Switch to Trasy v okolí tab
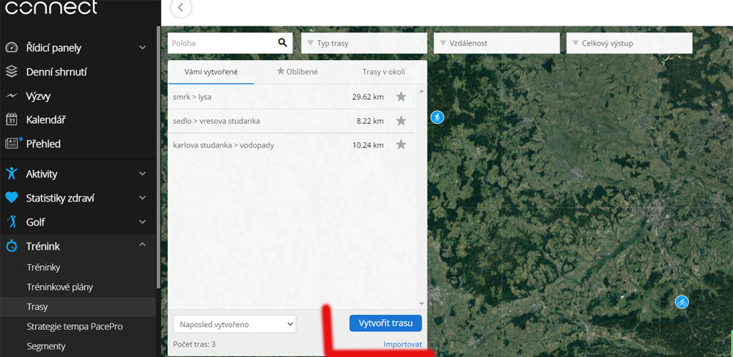Screen dimensions: 733x357 coord(384,72)
